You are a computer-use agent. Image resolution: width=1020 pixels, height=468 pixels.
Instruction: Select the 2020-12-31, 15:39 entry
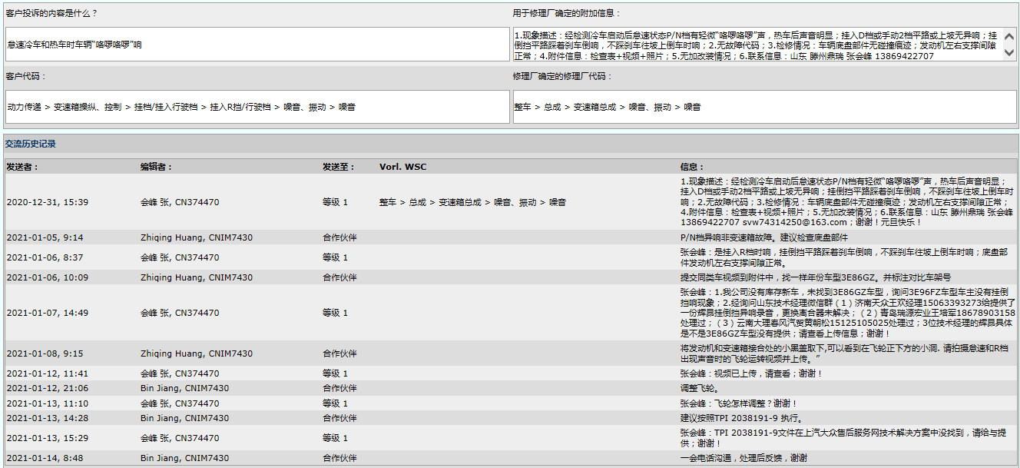pos(47,202)
